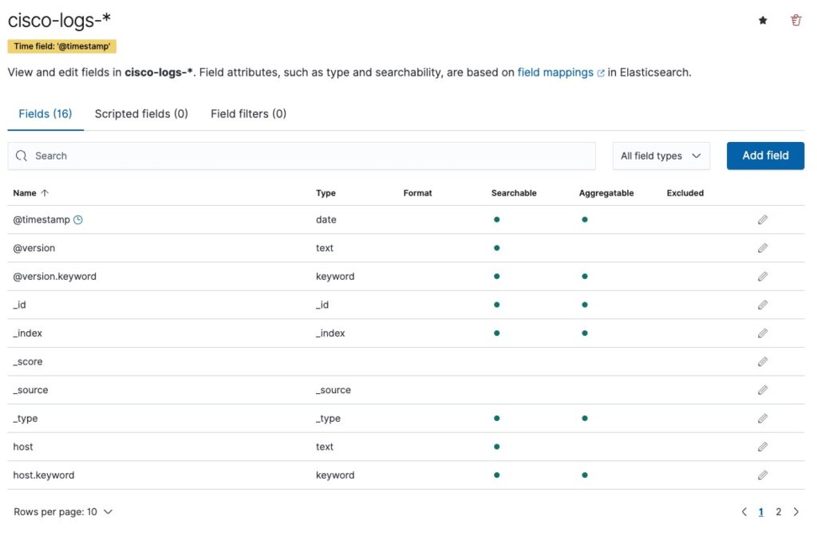Viewport: 817px width, 536px height.
Task: Click the clock icon beside @timestamp
Action: tap(78, 220)
